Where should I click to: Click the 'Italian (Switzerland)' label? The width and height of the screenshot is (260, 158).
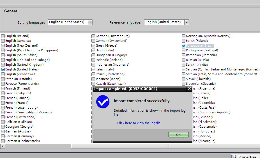pos(110,74)
